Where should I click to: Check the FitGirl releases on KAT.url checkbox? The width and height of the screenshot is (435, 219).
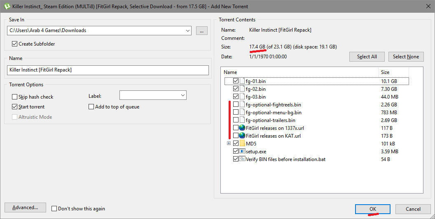pyautogui.click(x=236, y=136)
